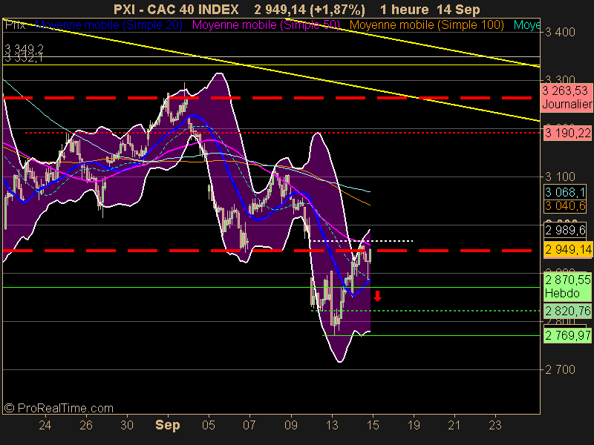Select the Prix legend label
The image size is (594, 445).
(15, 25)
